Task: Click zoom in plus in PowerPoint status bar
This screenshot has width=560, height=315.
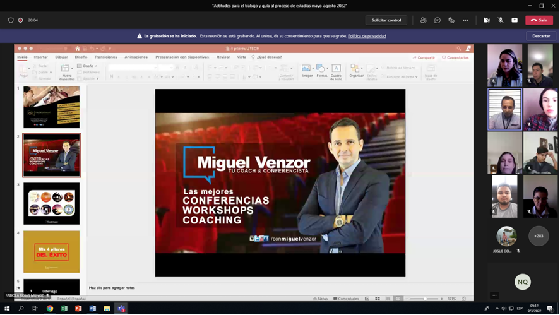Action: click(x=441, y=299)
